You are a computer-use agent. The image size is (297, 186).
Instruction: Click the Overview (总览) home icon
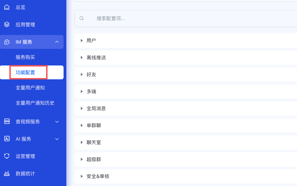point(7,7)
